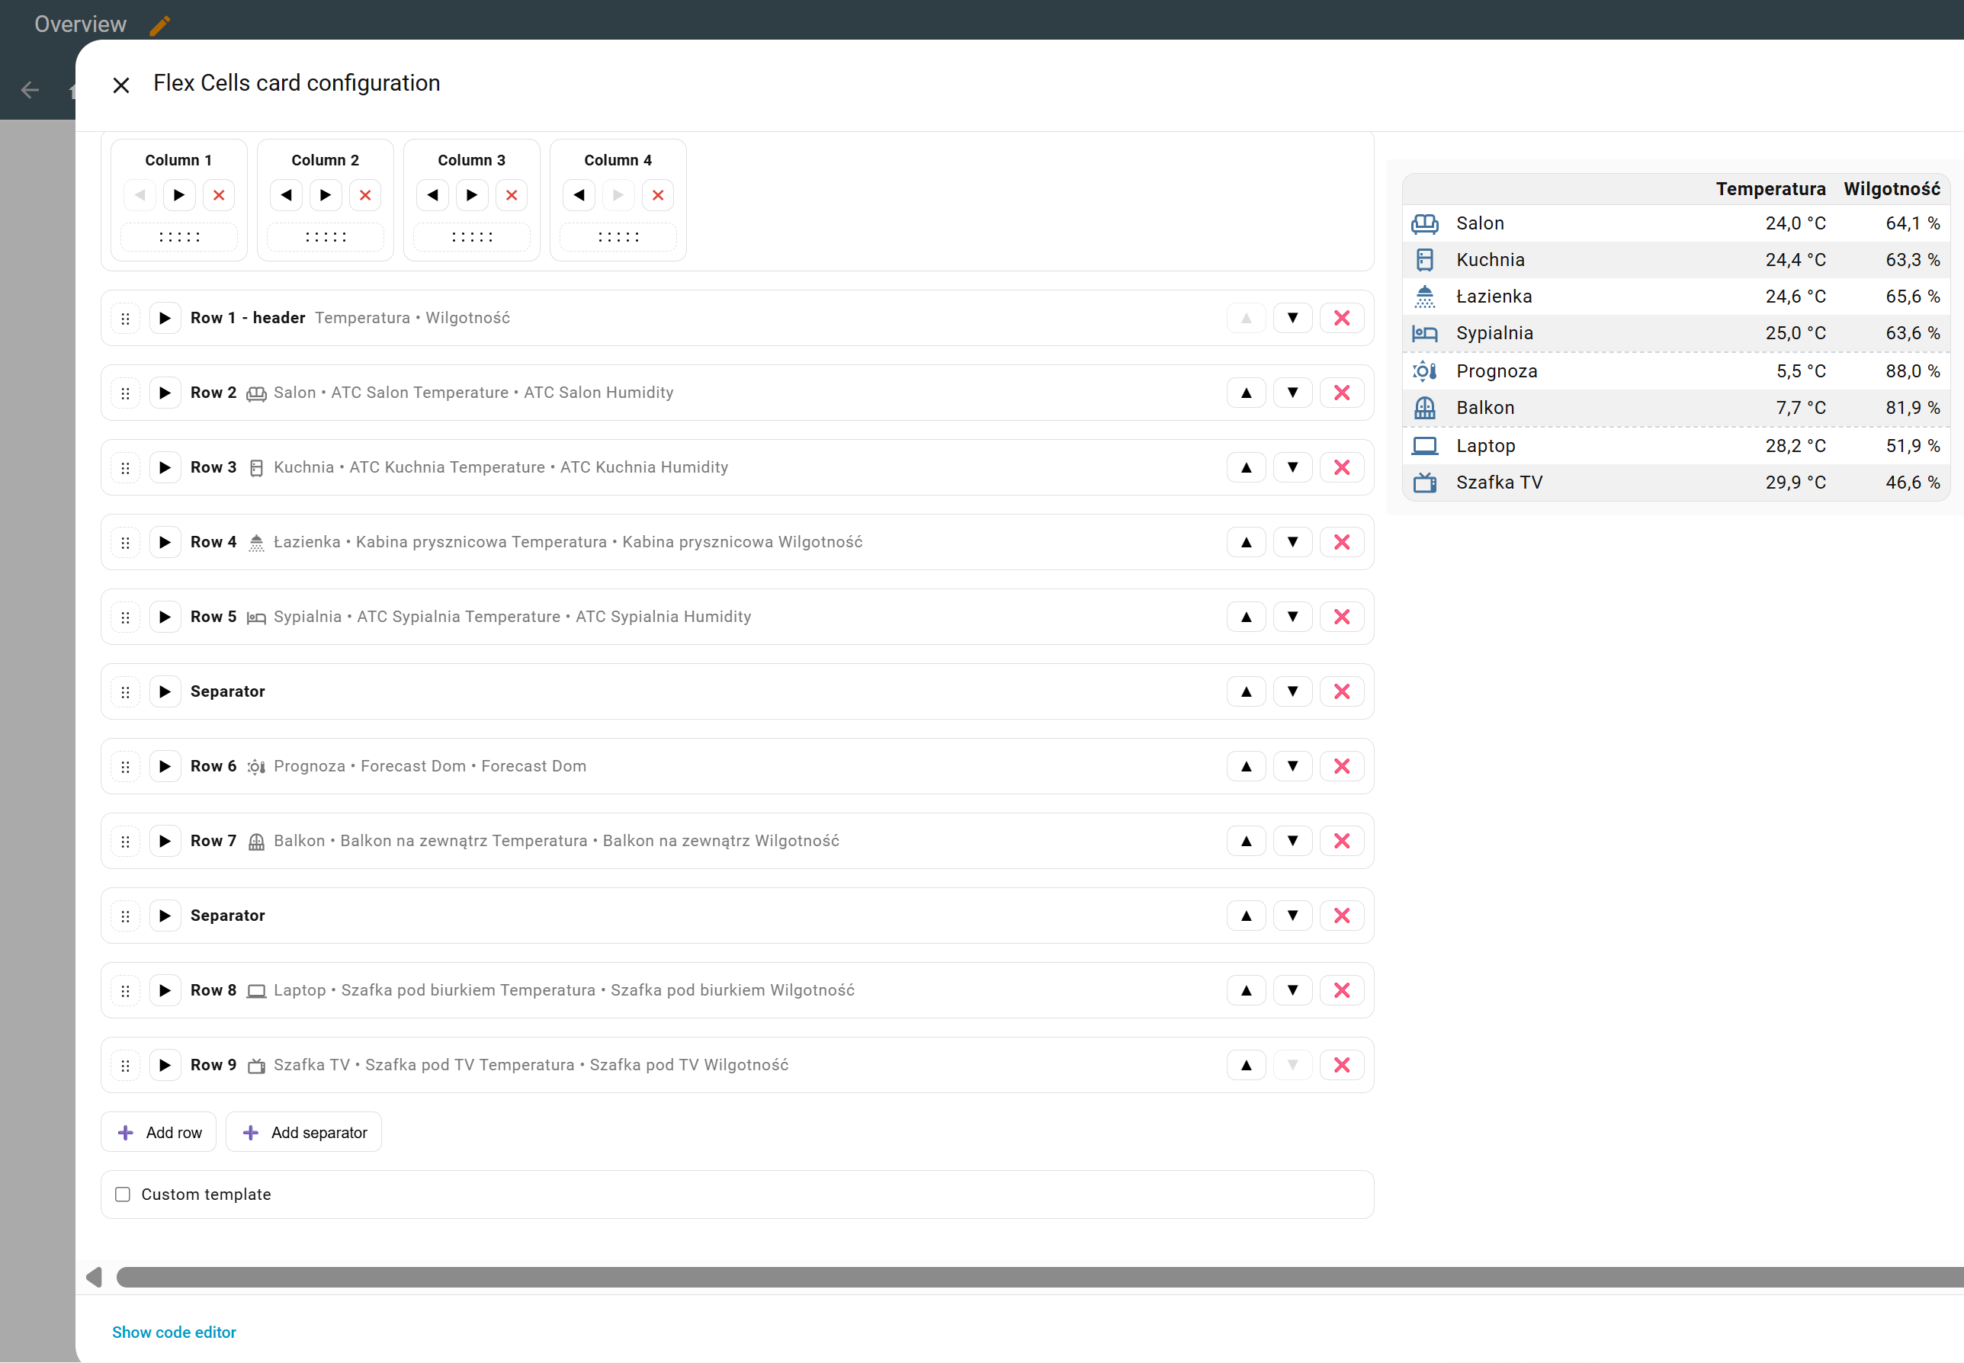The width and height of the screenshot is (1964, 1363).
Task: Expand Row 5 Sypialnia settings
Action: tap(165, 617)
